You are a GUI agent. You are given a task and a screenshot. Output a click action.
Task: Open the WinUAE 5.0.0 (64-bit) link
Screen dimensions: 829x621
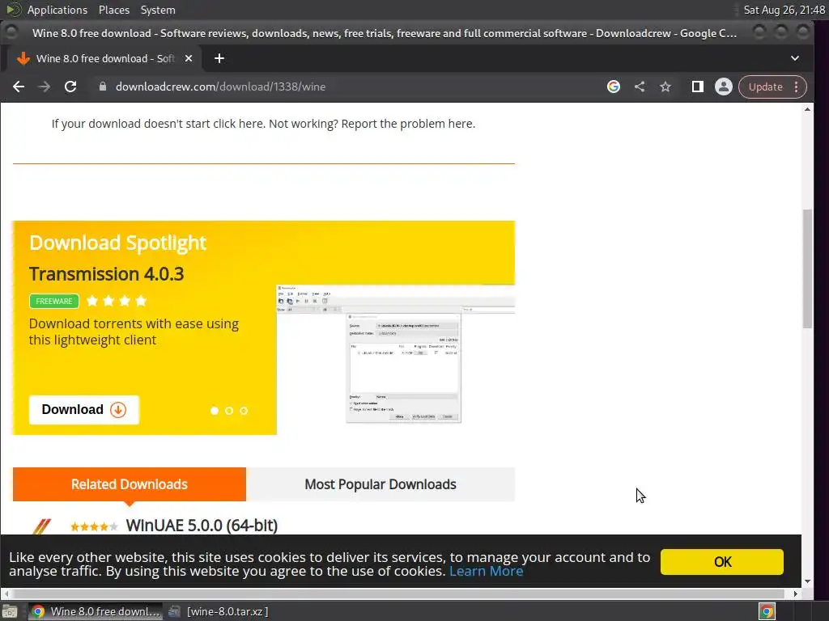(202, 526)
